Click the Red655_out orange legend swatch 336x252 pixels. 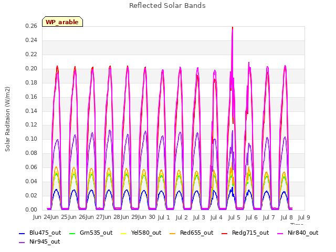[x=173, y=234]
